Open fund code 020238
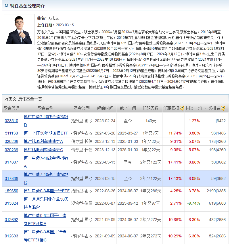The image size is (230, 244). 11,141
